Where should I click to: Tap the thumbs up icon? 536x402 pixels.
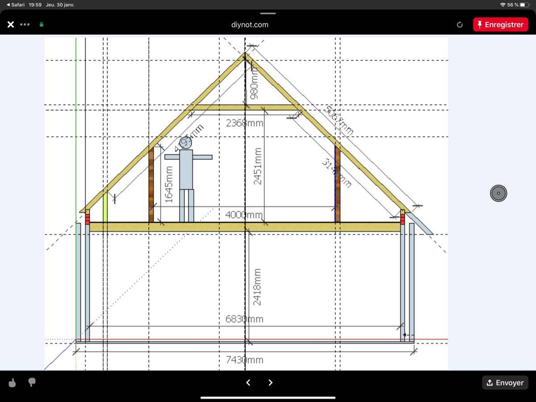click(13, 383)
